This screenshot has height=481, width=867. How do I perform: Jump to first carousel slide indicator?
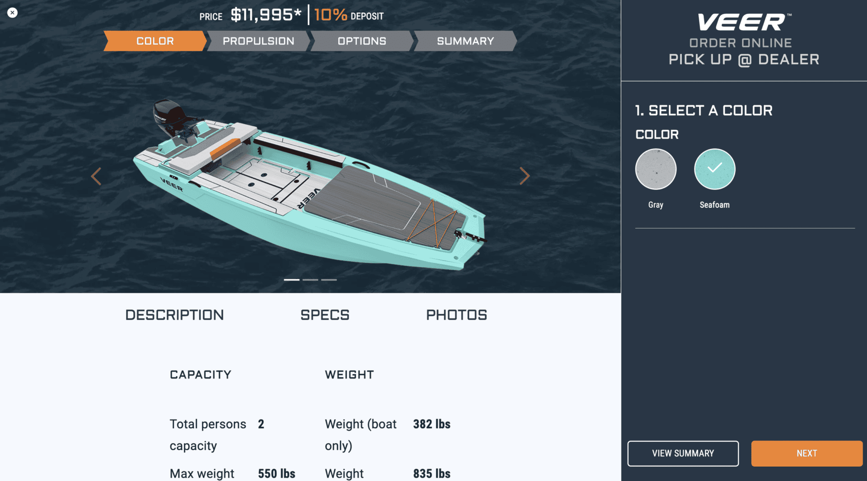click(292, 280)
